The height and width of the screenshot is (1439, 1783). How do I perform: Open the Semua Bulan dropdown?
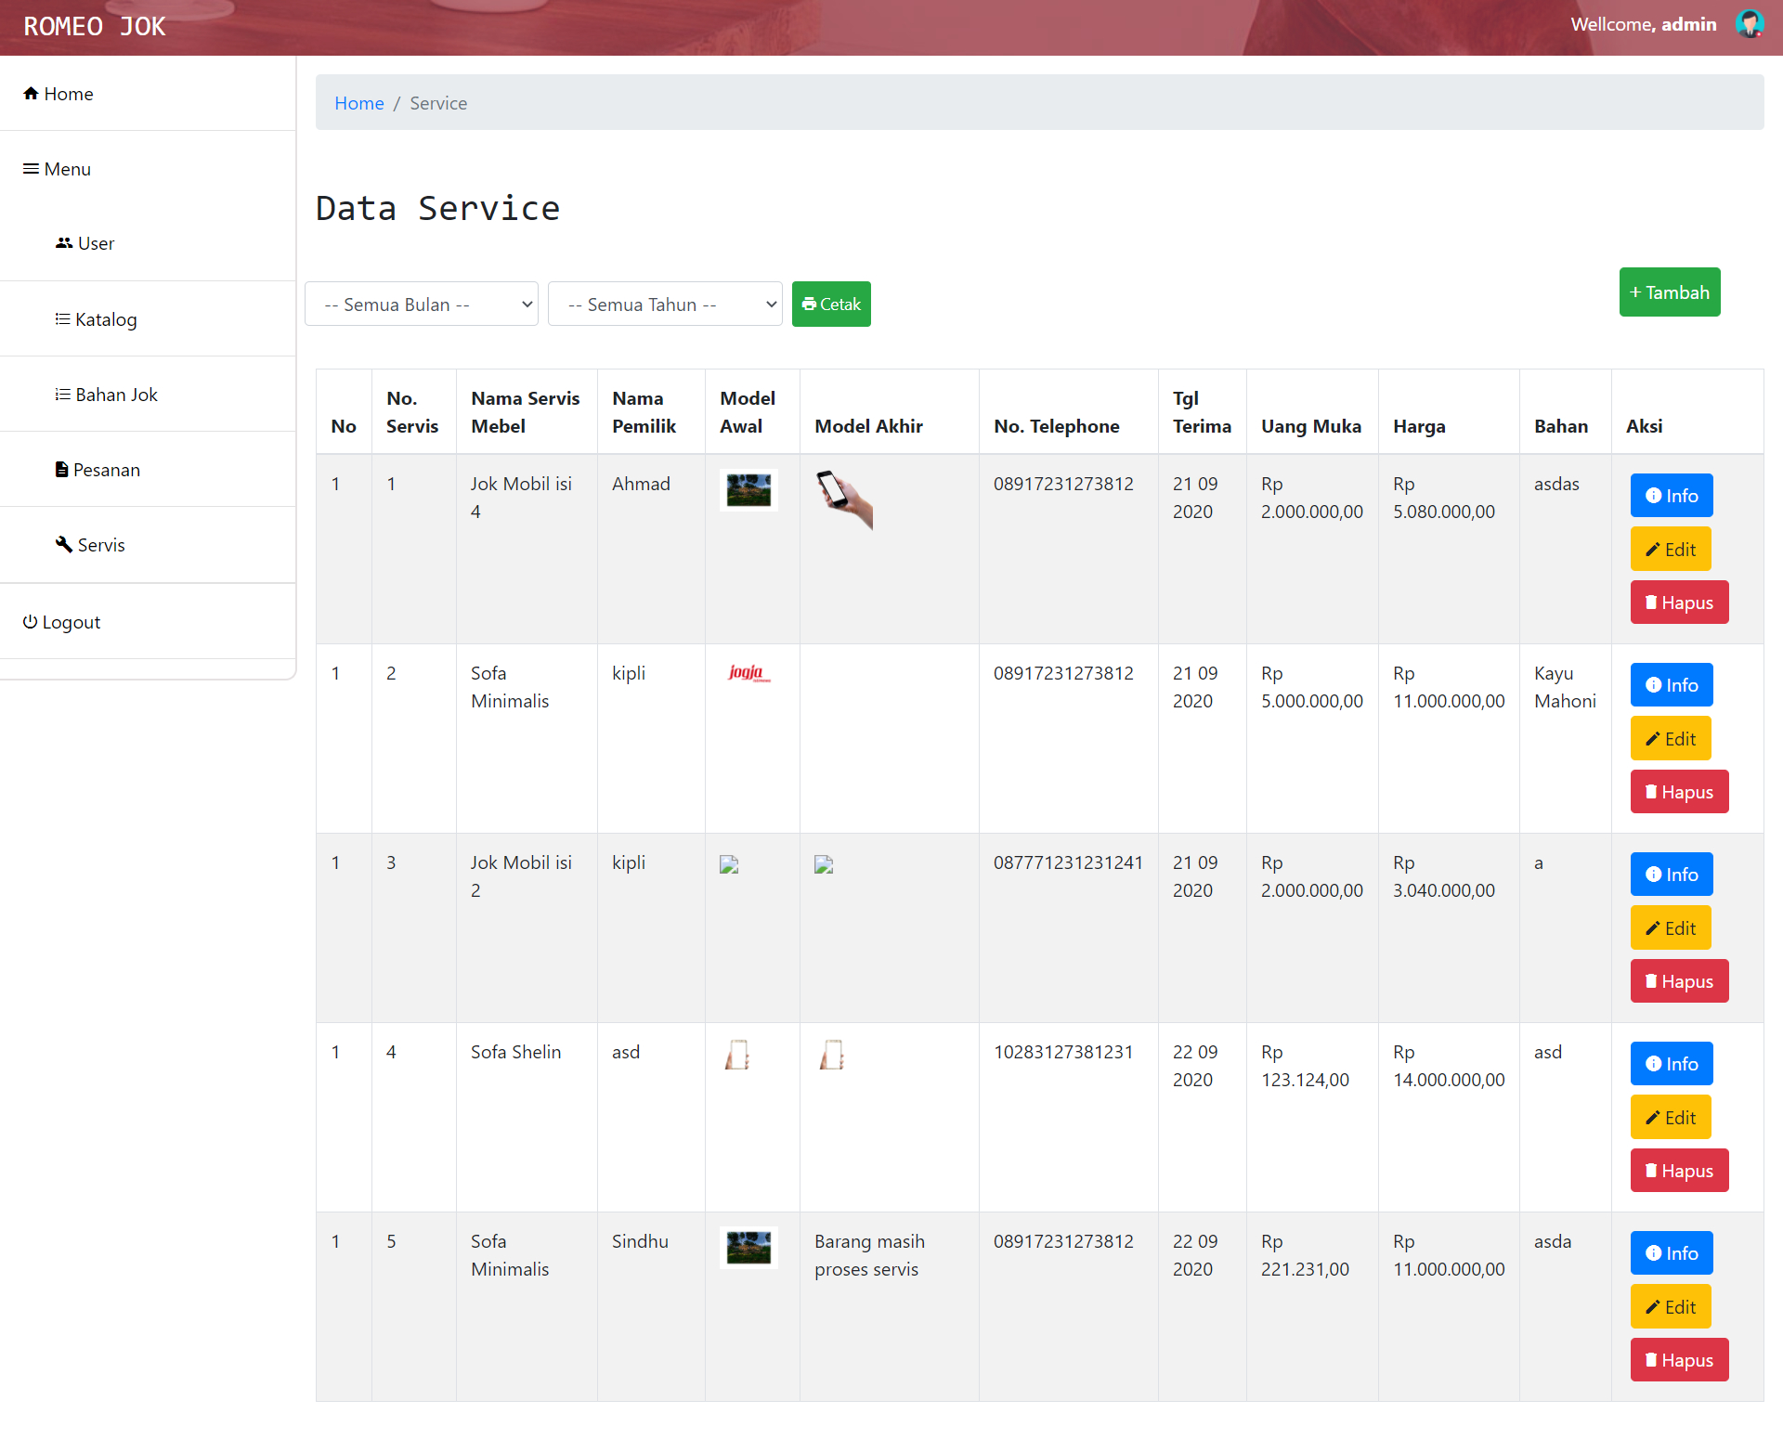422,305
